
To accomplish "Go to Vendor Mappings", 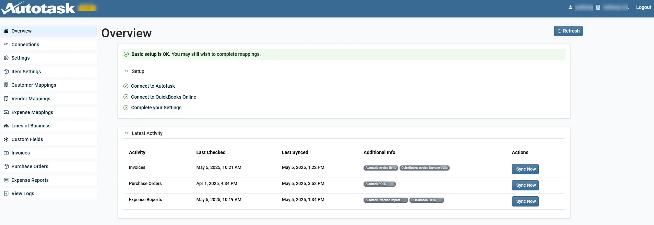I will [x=31, y=99].
